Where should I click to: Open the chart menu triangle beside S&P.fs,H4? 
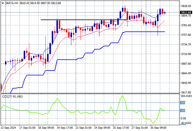point(3,3)
